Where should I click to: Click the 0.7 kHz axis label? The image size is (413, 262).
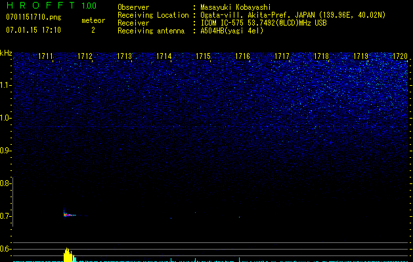(x=6, y=216)
